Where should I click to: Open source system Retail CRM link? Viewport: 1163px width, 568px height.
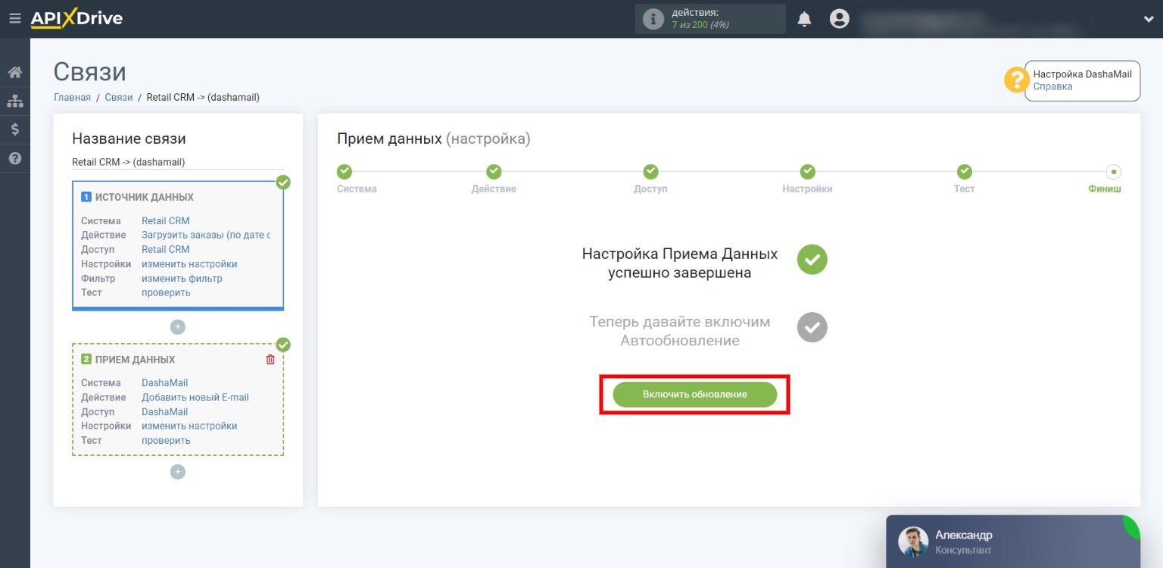click(166, 220)
